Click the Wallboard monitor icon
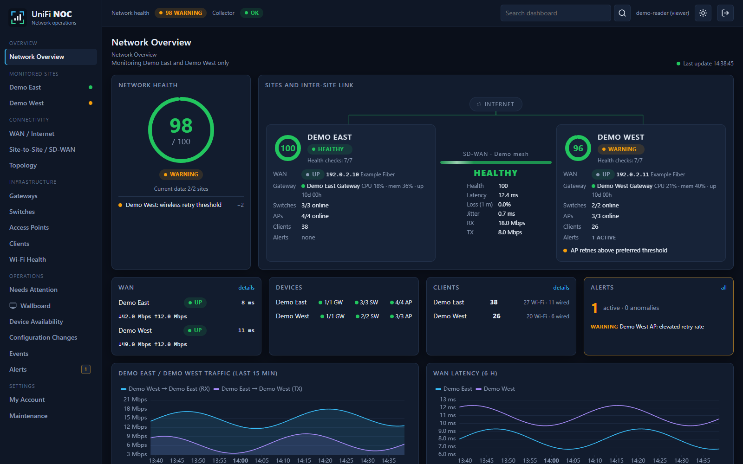Image resolution: width=743 pixels, height=464 pixels. point(13,306)
